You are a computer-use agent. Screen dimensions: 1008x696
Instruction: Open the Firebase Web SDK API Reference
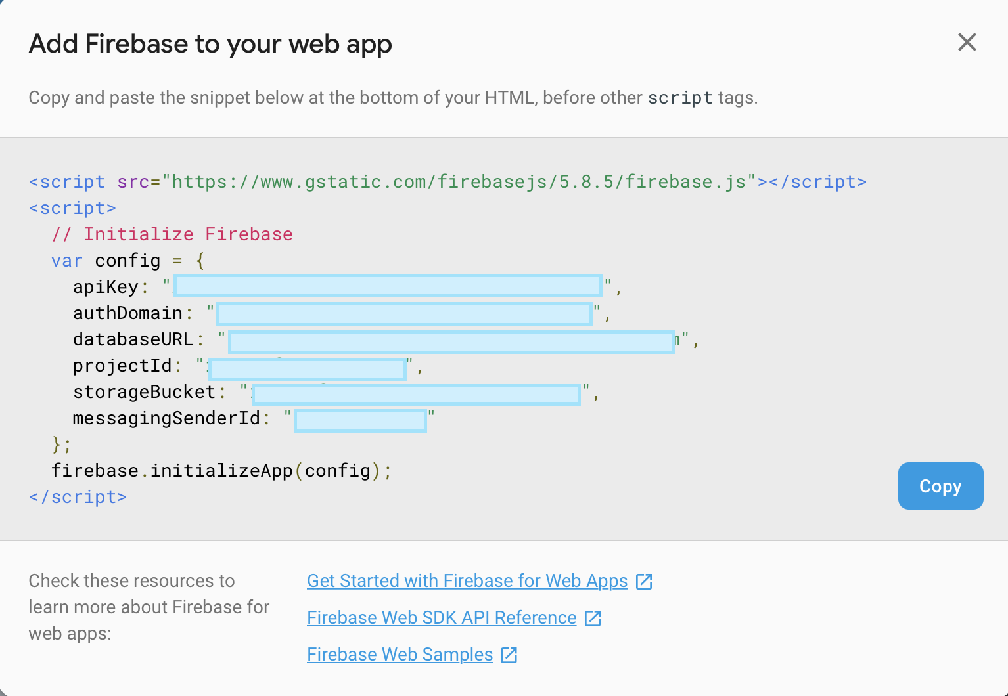[442, 618]
